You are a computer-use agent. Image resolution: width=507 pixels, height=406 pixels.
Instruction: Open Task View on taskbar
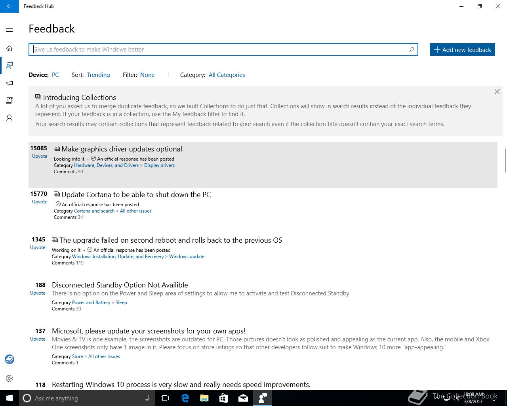[165, 398]
